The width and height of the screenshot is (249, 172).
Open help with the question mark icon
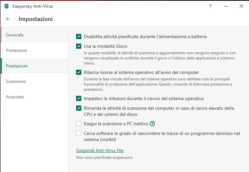pyautogui.click(x=210, y=6)
